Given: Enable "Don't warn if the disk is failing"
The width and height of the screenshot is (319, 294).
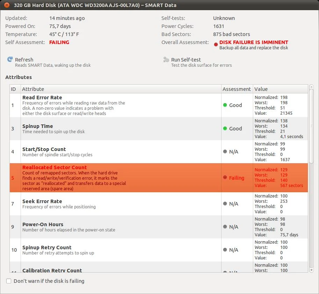Looking at the screenshot, I should point(9,281).
